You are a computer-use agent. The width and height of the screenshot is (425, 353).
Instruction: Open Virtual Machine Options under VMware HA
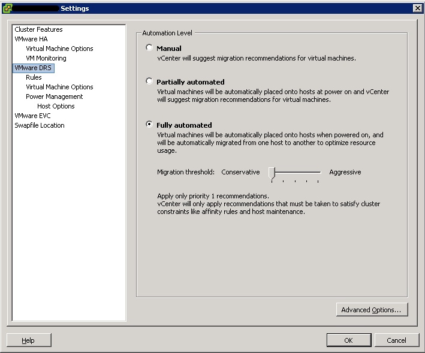59,49
